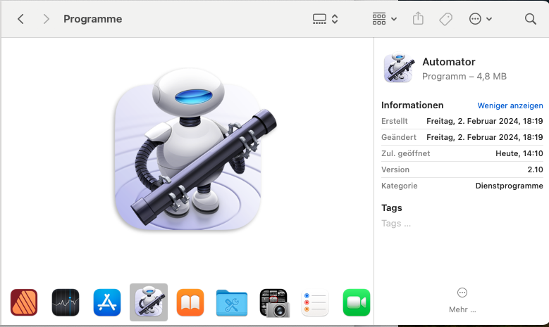
Task: Click the search magnifier icon
Action: [x=531, y=19]
